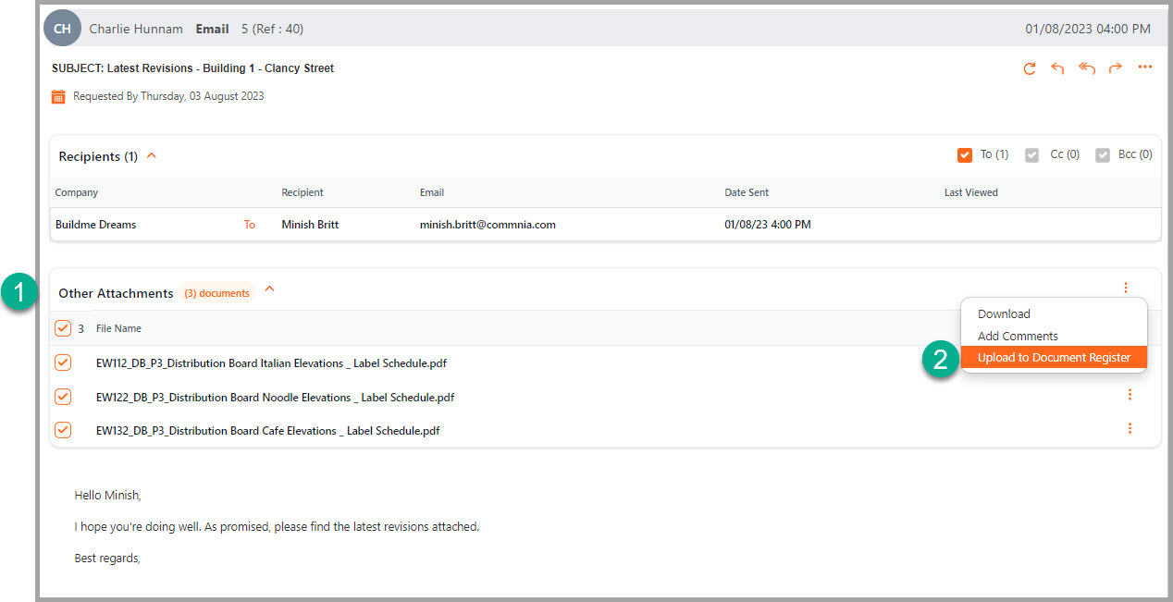Screen dimensions: 1173x602
Task: Collapse the Other Attachments section
Action: pyautogui.click(x=270, y=289)
